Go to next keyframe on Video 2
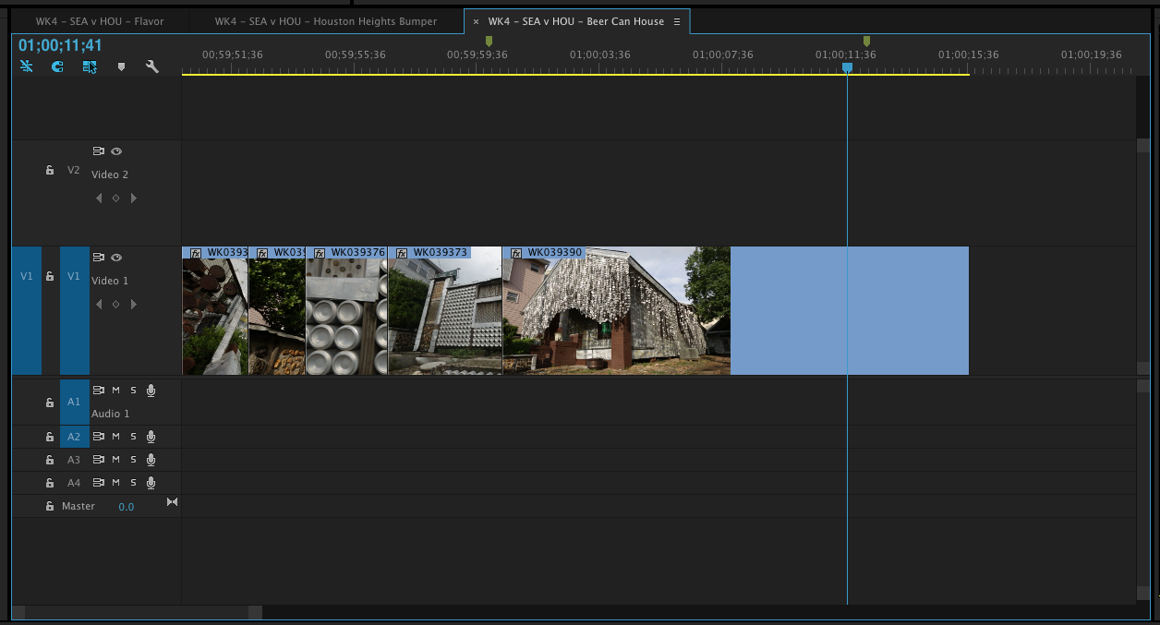This screenshot has height=625, width=1160. tap(133, 198)
